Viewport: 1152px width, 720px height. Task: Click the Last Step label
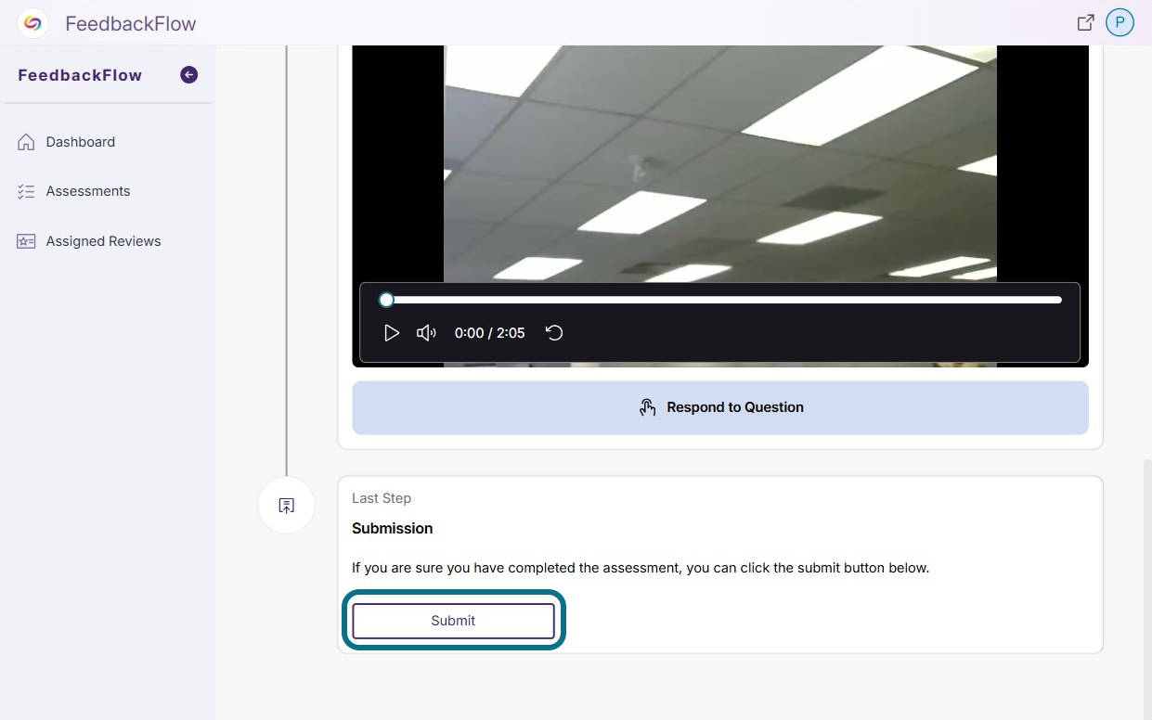coord(382,498)
